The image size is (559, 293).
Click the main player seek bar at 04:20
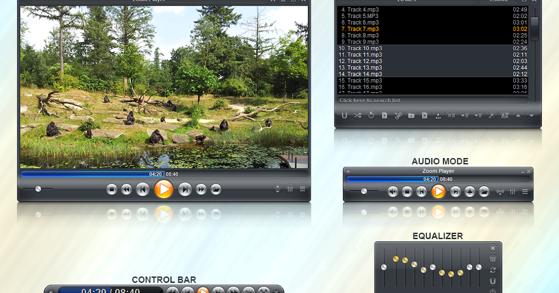click(164, 174)
